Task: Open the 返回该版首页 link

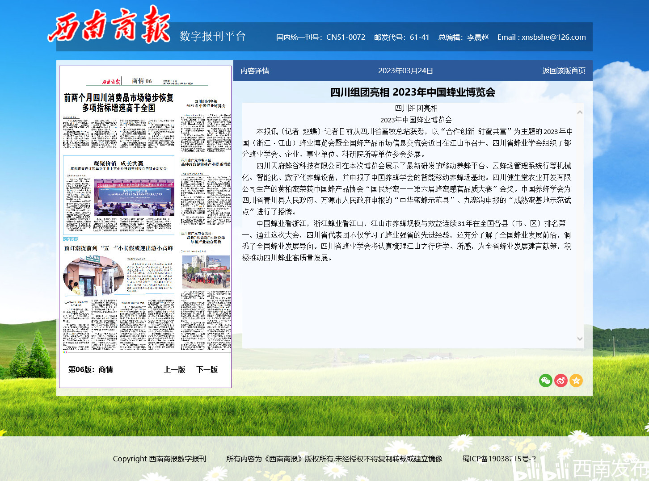Action: point(563,70)
